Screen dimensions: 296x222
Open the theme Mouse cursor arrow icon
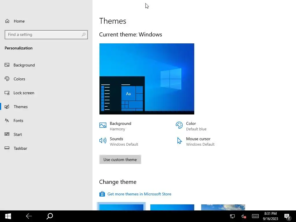click(x=179, y=141)
